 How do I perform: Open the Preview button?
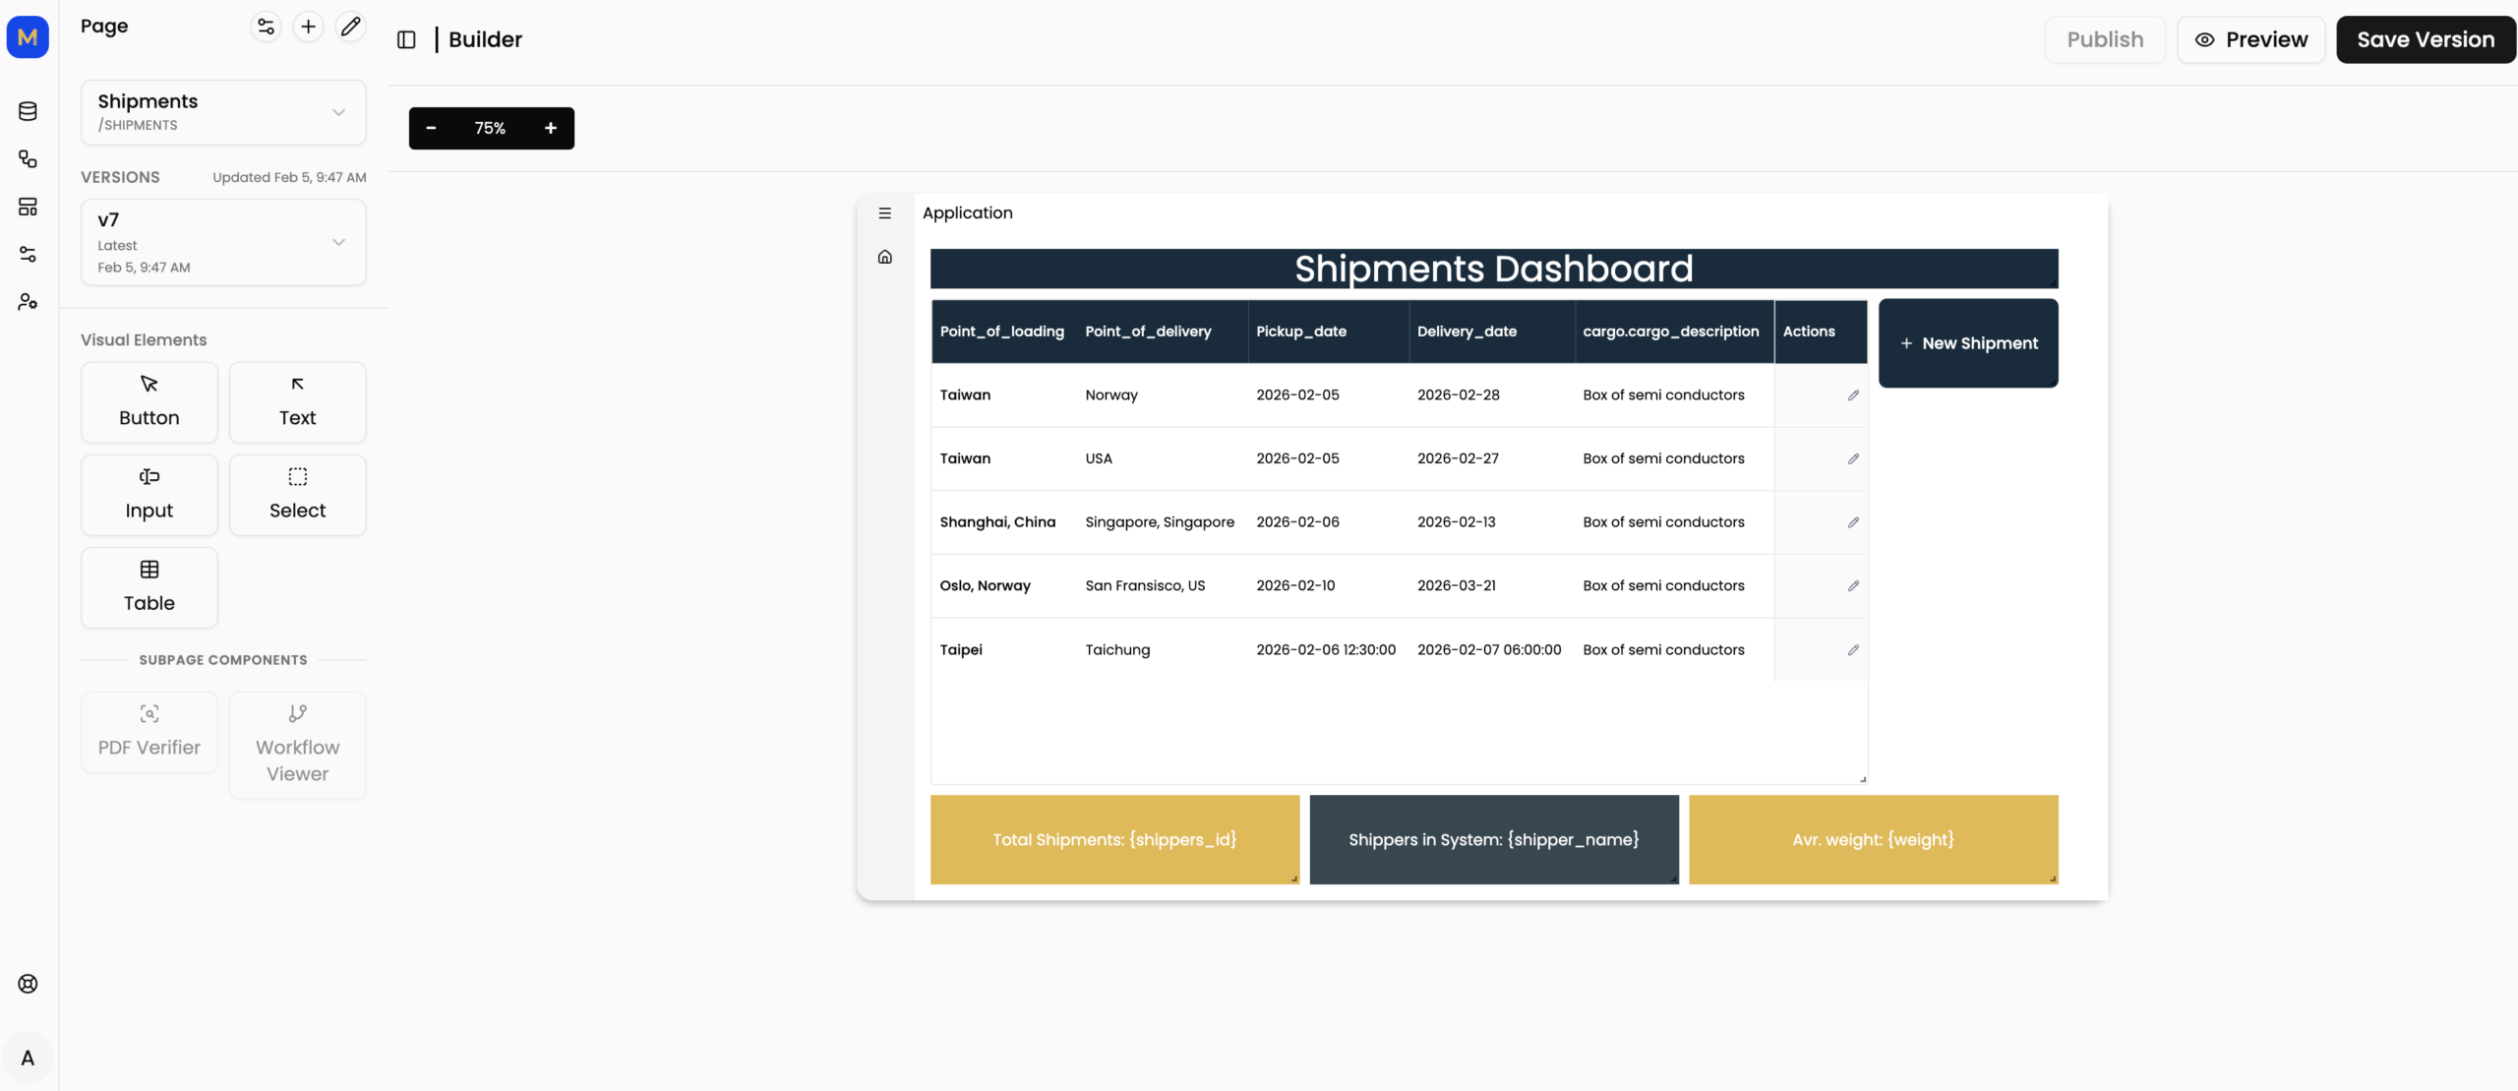tap(2250, 39)
